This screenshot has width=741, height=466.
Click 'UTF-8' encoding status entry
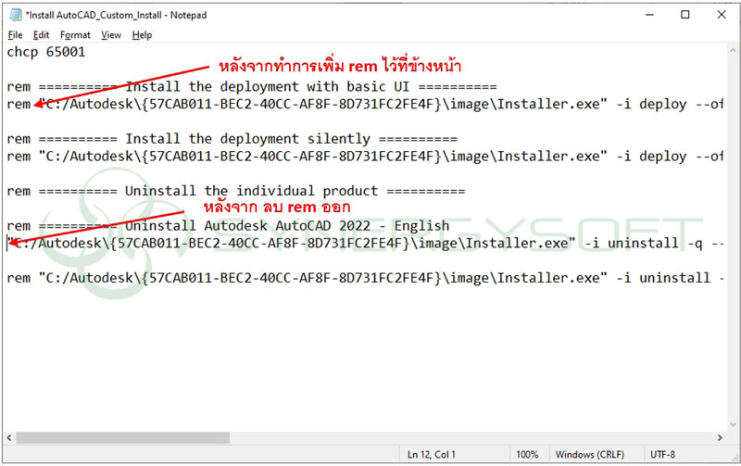point(662,455)
